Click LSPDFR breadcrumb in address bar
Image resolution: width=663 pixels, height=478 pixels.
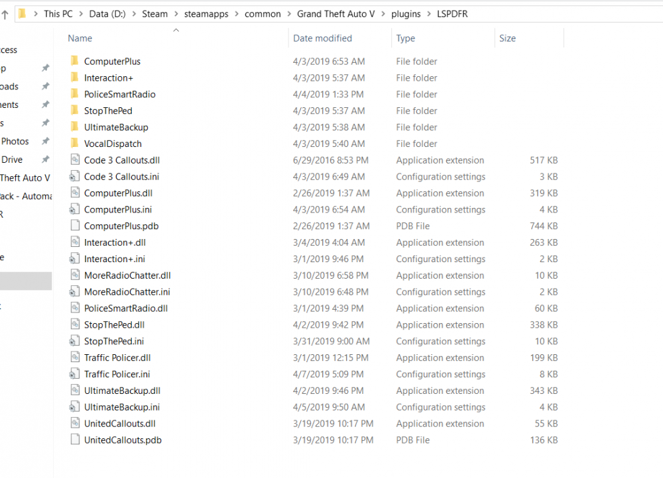coord(452,14)
